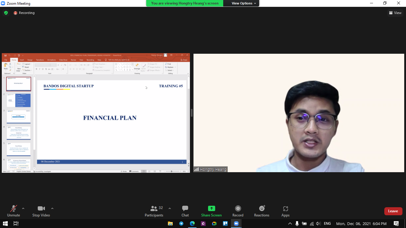
Task: Open the Select dropdown in Editing group
Action: [x=169, y=70]
